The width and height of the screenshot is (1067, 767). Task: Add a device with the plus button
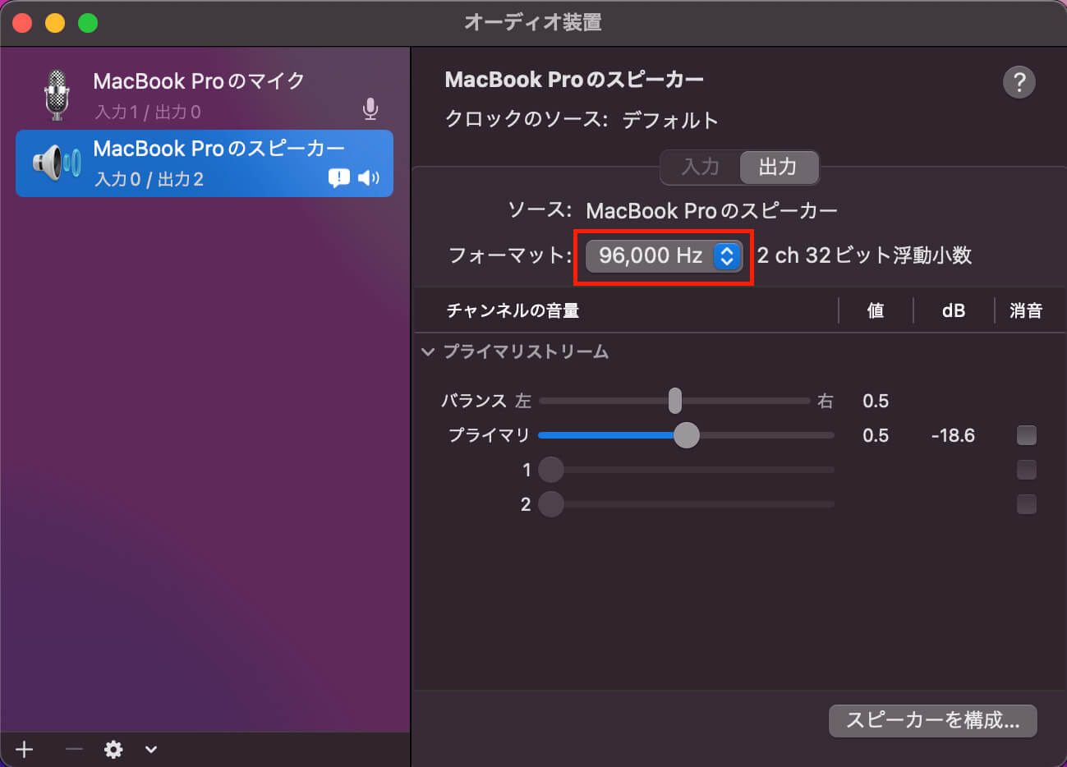pos(25,749)
